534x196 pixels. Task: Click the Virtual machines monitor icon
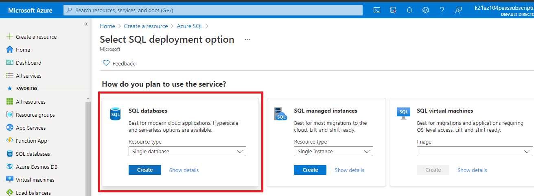point(10,180)
